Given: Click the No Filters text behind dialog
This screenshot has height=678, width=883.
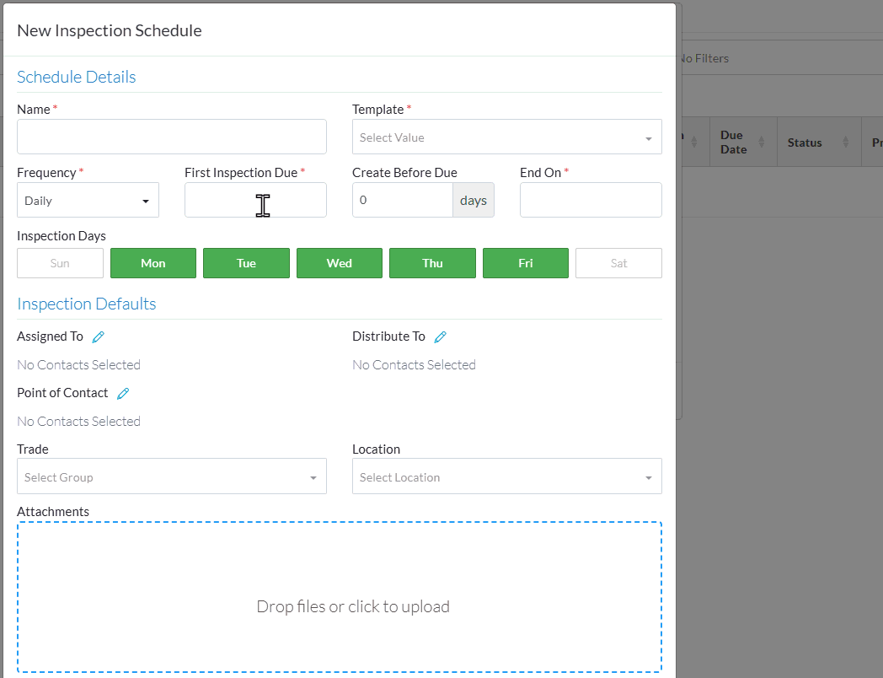Looking at the screenshot, I should tap(705, 59).
